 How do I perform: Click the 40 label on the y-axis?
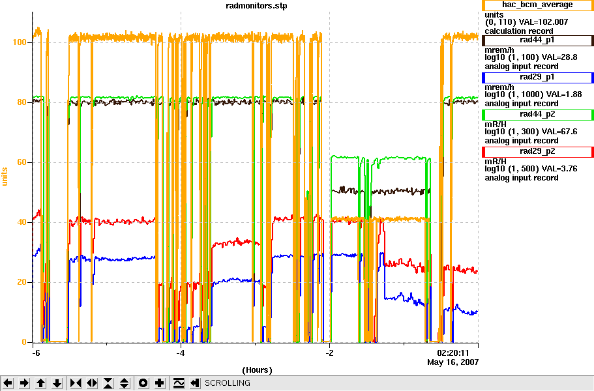pyautogui.click(x=22, y=223)
